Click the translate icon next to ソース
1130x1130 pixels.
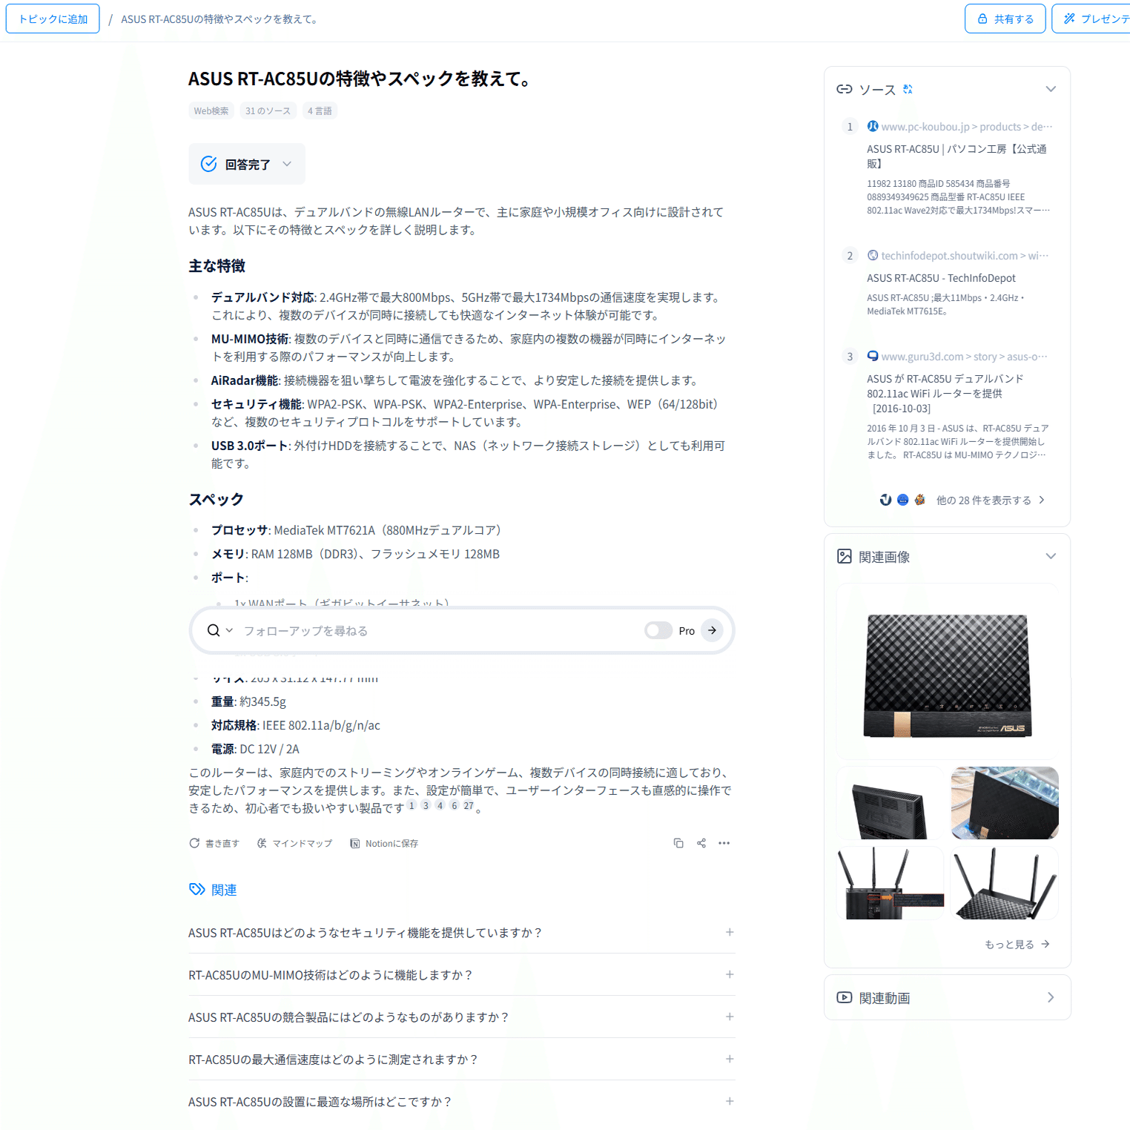pyautogui.click(x=908, y=89)
